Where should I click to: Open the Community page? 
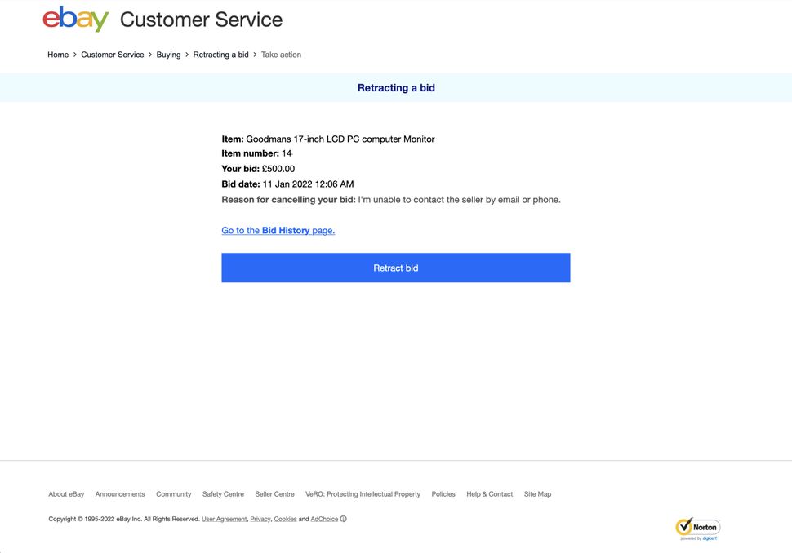click(173, 493)
